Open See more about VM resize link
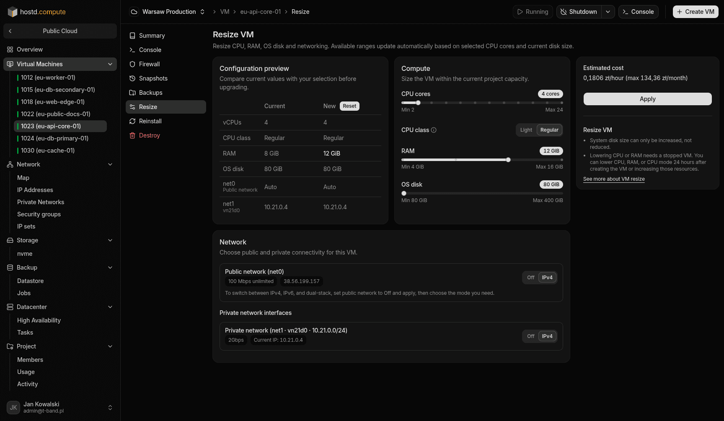 pyautogui.click(x=614, y=179)
